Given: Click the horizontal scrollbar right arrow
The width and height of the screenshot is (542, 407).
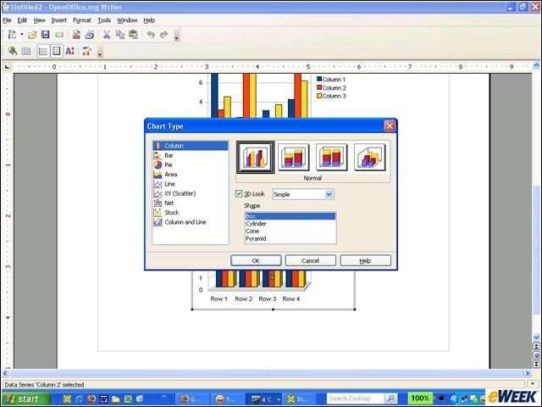Looking at the screenshot, I should tap(528, 373).
